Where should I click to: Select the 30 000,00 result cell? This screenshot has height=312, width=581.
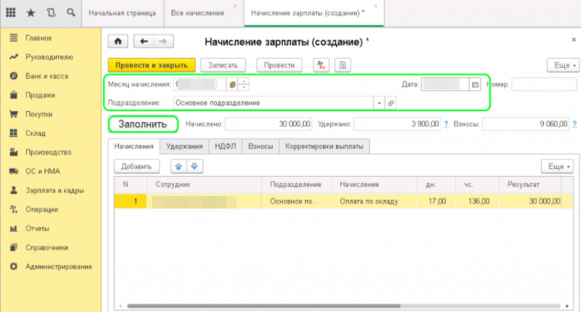[530, 202]
